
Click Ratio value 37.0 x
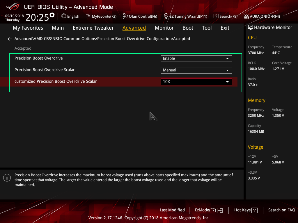[253, 84]
